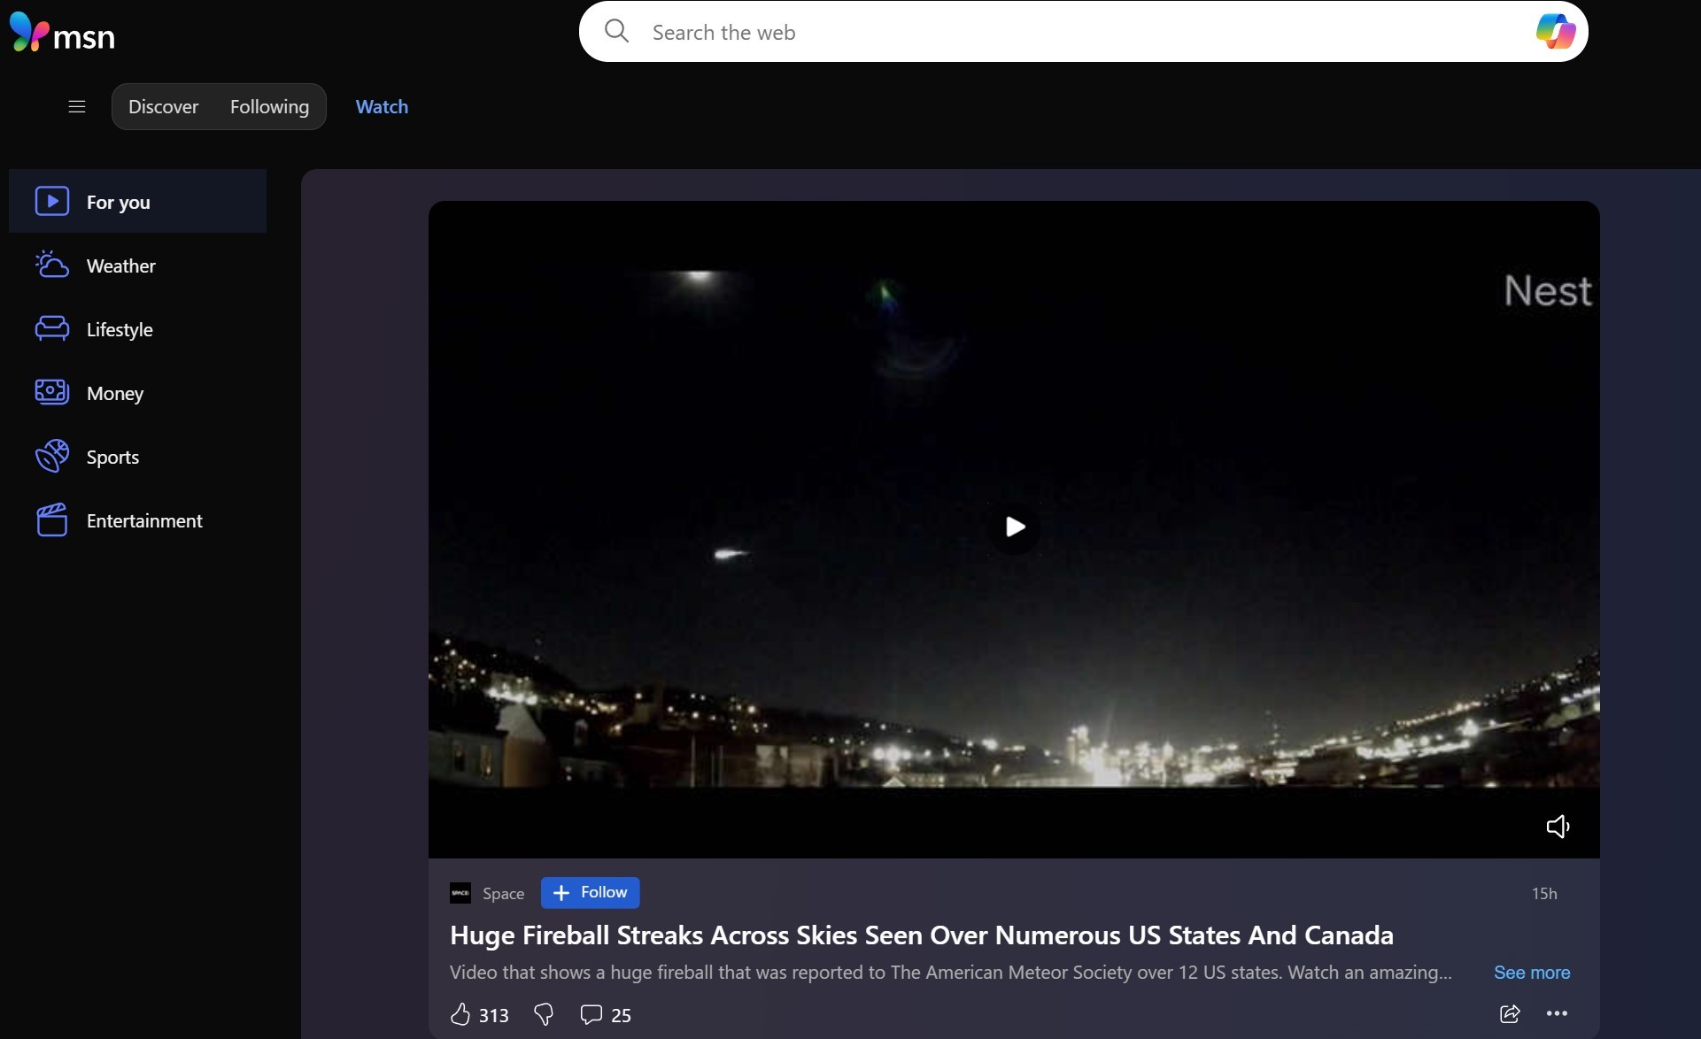Viewport: 1701px width, 1039px height.
Task: Like the video with thumbs up
Action: pos(460,1014)
